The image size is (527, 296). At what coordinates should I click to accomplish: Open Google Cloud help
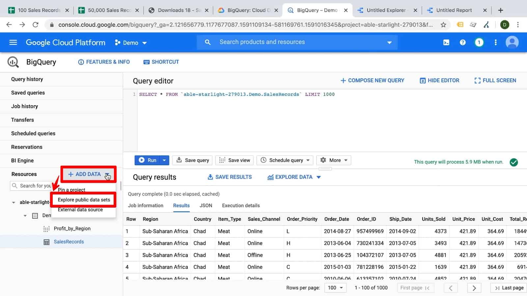pyautogui.click(x=463, y=42)
